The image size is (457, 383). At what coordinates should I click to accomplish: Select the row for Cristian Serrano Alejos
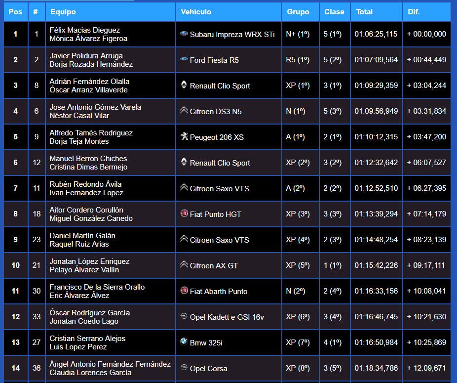point(87,339)
